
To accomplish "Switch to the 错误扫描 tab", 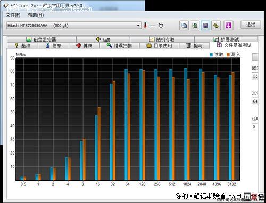I will [x=120, y=46].
